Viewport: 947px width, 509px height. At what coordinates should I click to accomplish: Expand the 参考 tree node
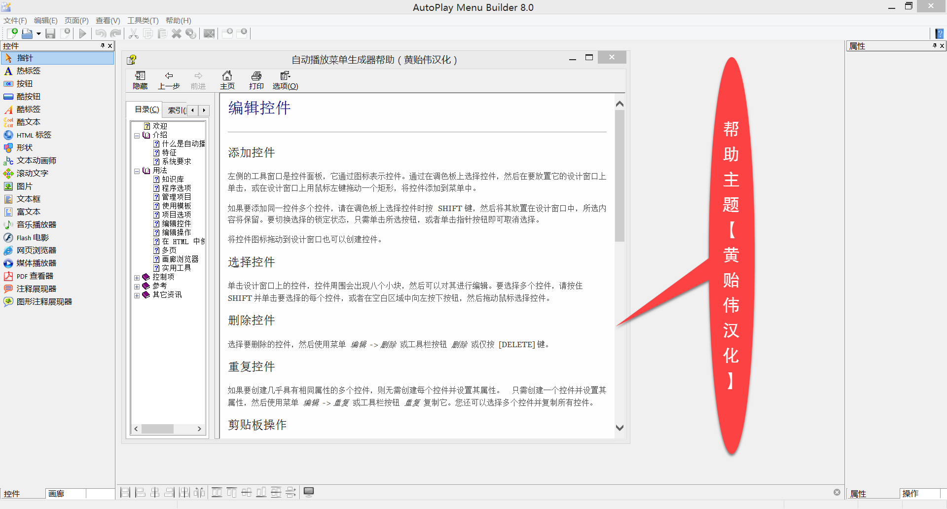click(x=137, y=287)
